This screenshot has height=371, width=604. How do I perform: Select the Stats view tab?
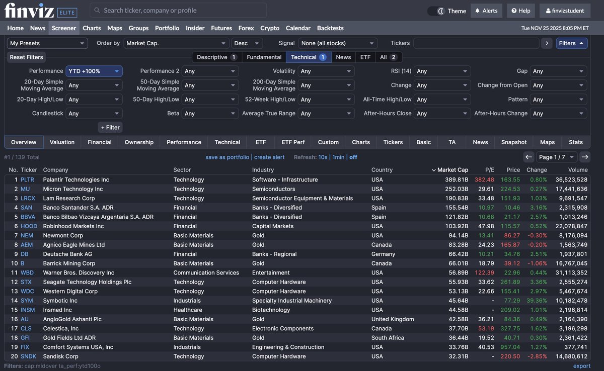(576, 142)
